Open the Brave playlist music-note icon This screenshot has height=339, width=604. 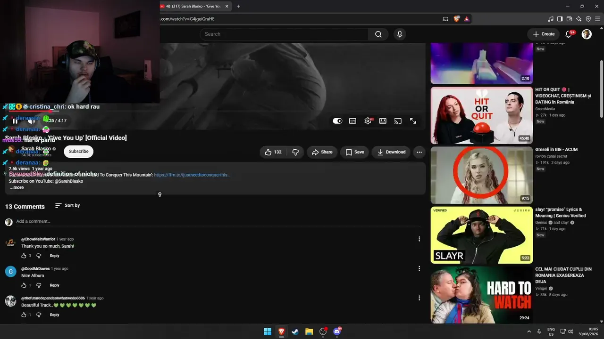551,19
